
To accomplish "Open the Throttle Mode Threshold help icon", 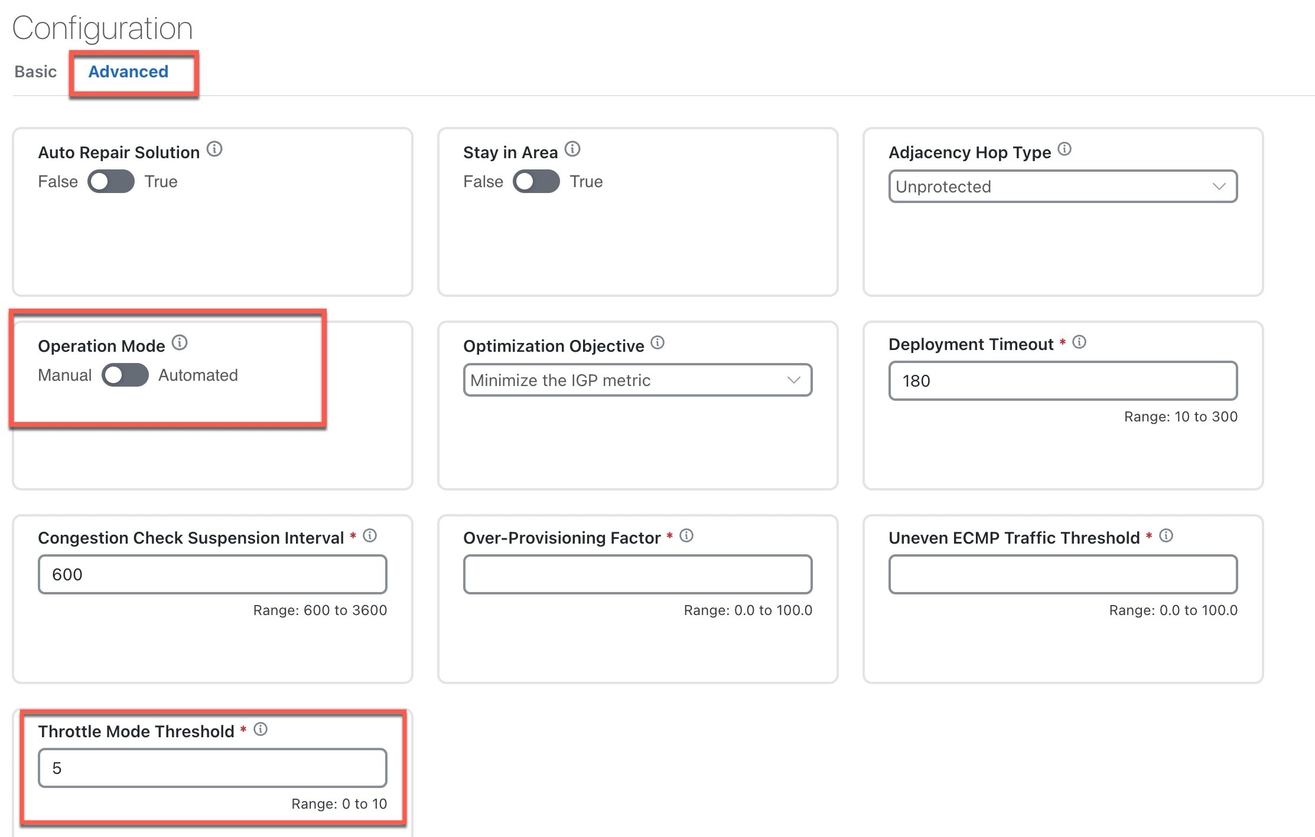I will click(261, 728).
